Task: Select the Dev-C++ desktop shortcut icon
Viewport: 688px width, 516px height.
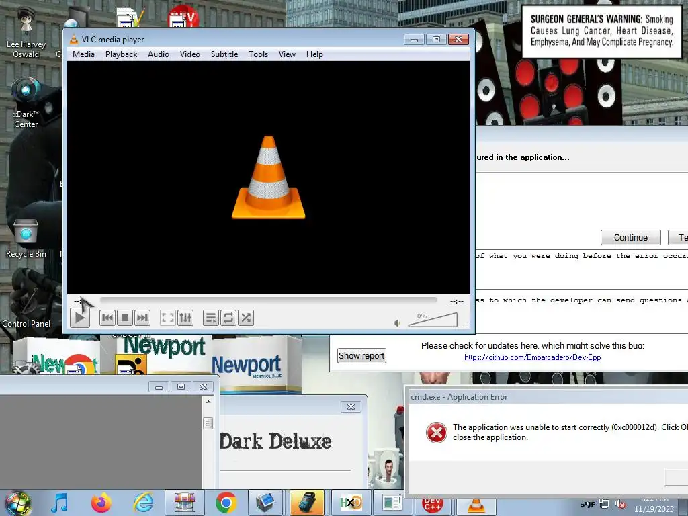Action: (x=183, y=16)
